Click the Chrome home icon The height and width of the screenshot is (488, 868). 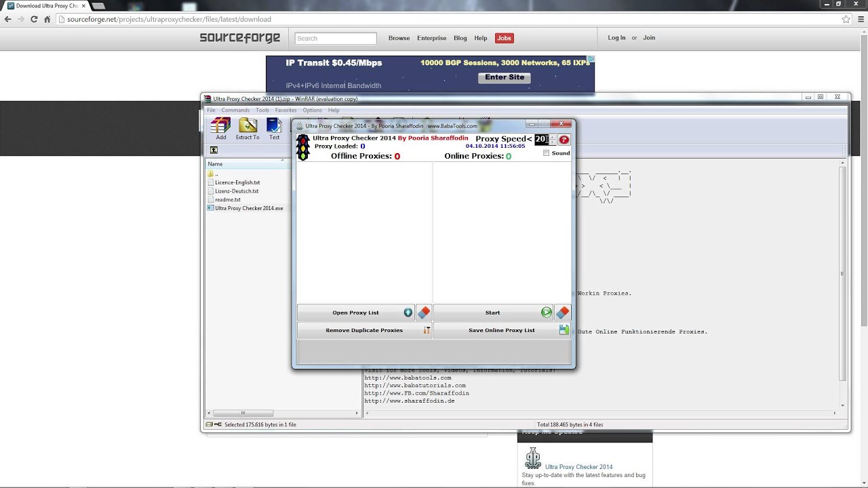tap(47, 19)
